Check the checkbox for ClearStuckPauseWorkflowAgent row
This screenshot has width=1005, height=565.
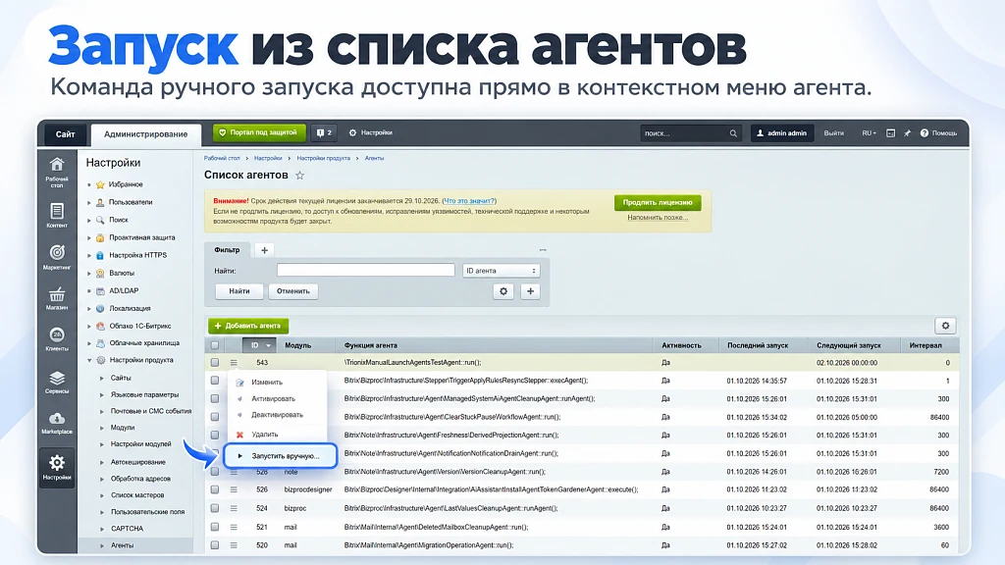[215, 417]
